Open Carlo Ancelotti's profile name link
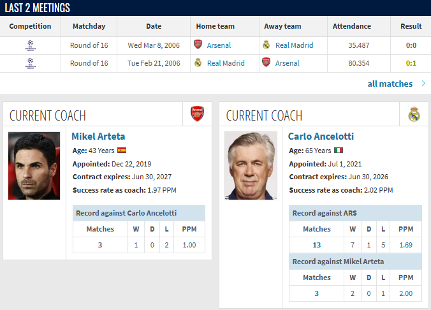The image size is (431, 310). 321,136
